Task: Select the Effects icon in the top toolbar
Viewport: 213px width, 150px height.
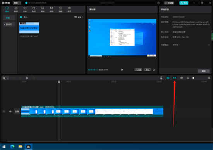Action: pos(43,9)
